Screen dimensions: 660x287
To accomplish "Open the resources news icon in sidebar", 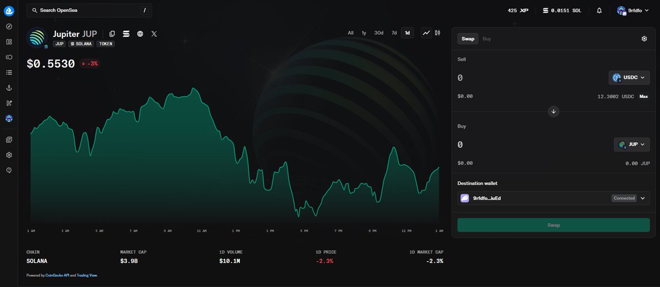I will 9,140.
